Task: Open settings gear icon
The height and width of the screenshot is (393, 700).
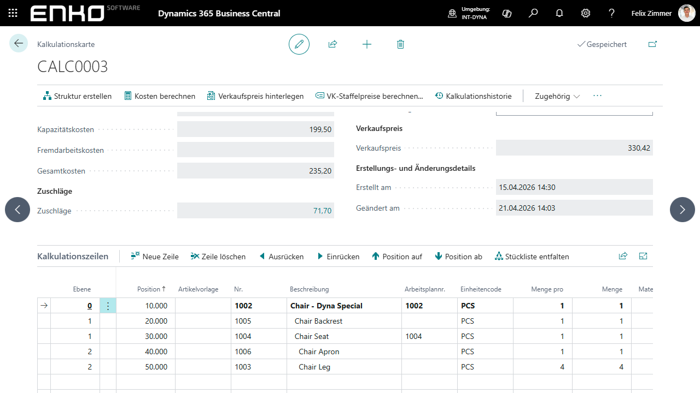Action: 586,13
